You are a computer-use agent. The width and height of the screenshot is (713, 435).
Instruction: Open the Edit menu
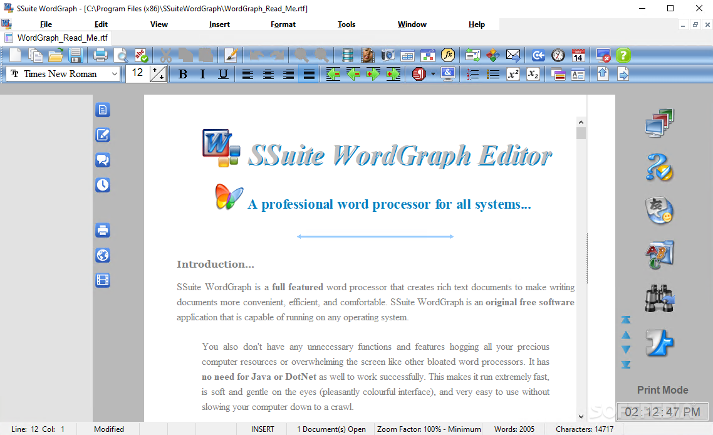point(101,24)
